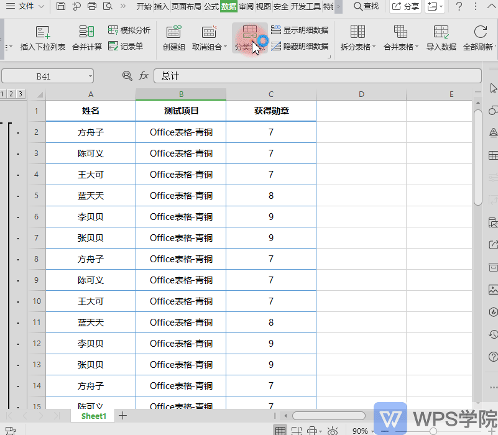
Task: Select column A header
Action: point(91,94)
